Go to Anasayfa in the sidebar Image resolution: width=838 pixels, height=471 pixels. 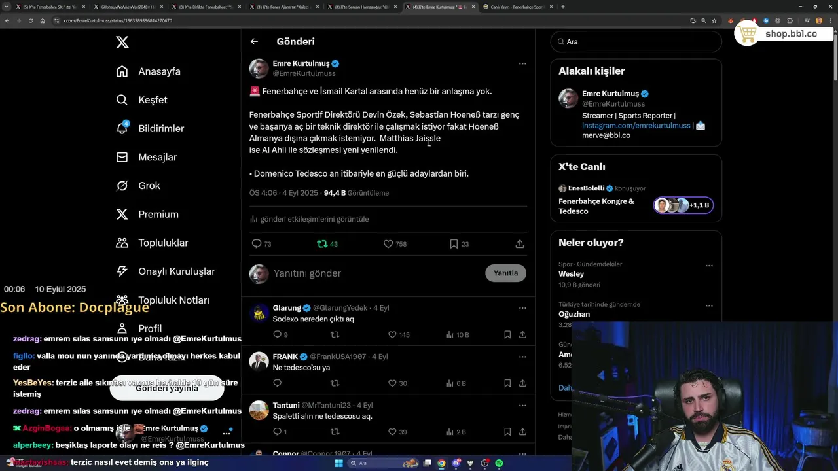pos(159,71)
